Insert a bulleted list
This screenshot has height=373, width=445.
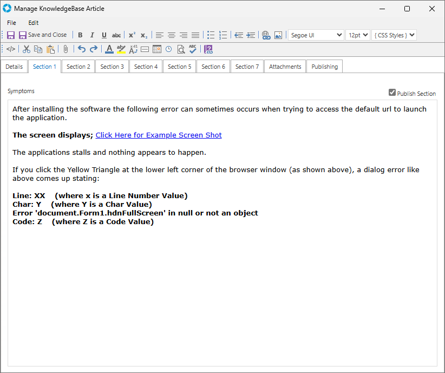pos(211,35)
